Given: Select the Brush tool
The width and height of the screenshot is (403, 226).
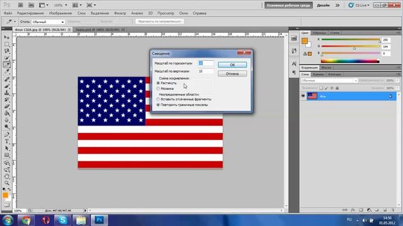Looking at the screenshot, I should [x=7, y=86].
